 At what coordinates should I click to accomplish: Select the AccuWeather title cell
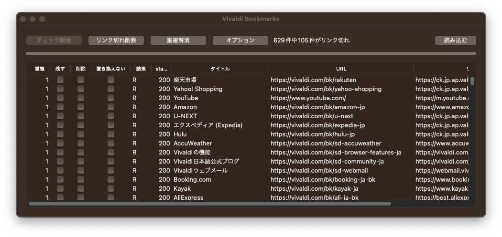pyautogui.click(x=193, y=144)
